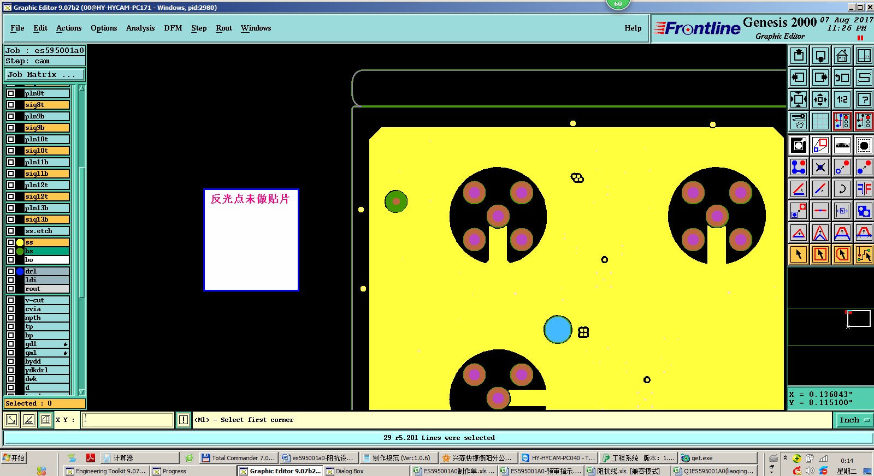Click the yellow color swatch for ss layer
874x476 pixels.
[20, 242]
